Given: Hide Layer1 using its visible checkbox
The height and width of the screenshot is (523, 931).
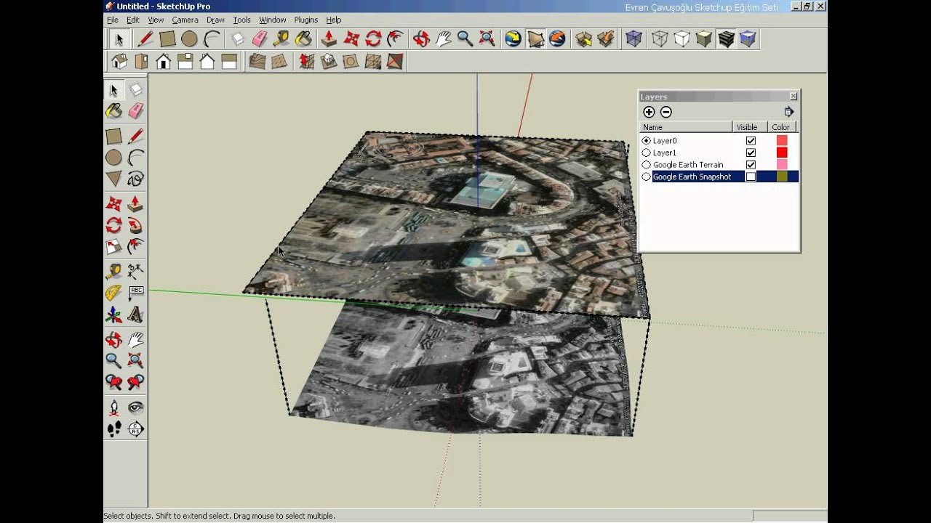Looking at the screenshot, I should coord(751,153).
